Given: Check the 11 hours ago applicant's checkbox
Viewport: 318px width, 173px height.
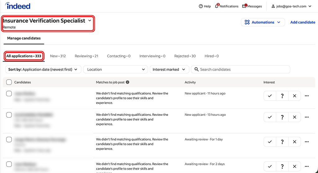Looking at the screenshot, I should point(9,93).
